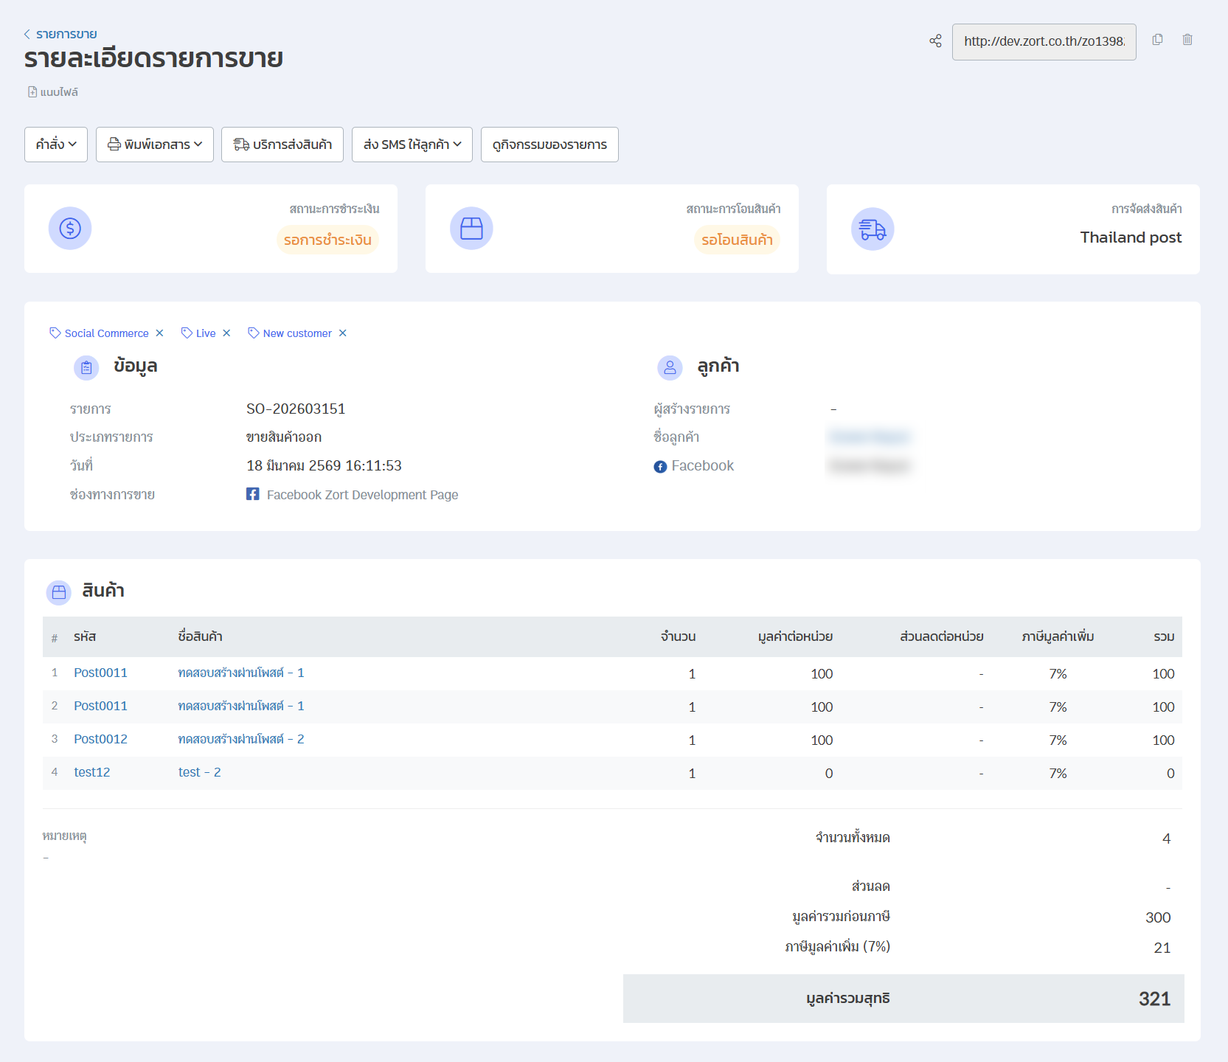
Task: Remove the New customer tag
Action: click(342, 333)
